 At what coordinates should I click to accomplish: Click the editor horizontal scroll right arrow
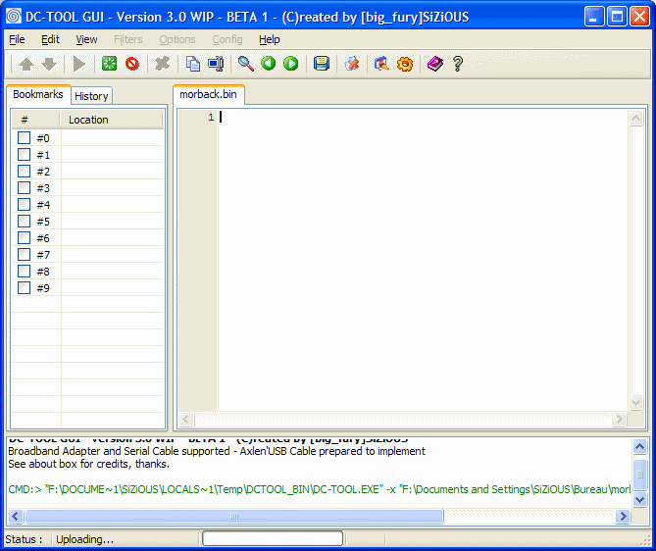click(x=619, y=419)
